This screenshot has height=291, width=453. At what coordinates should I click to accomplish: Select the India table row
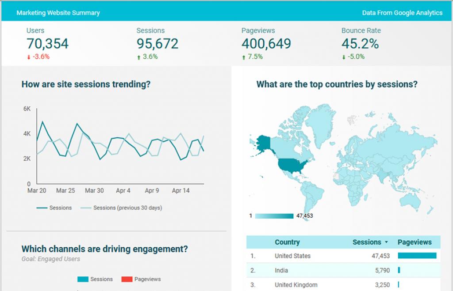tap(343, 270)
